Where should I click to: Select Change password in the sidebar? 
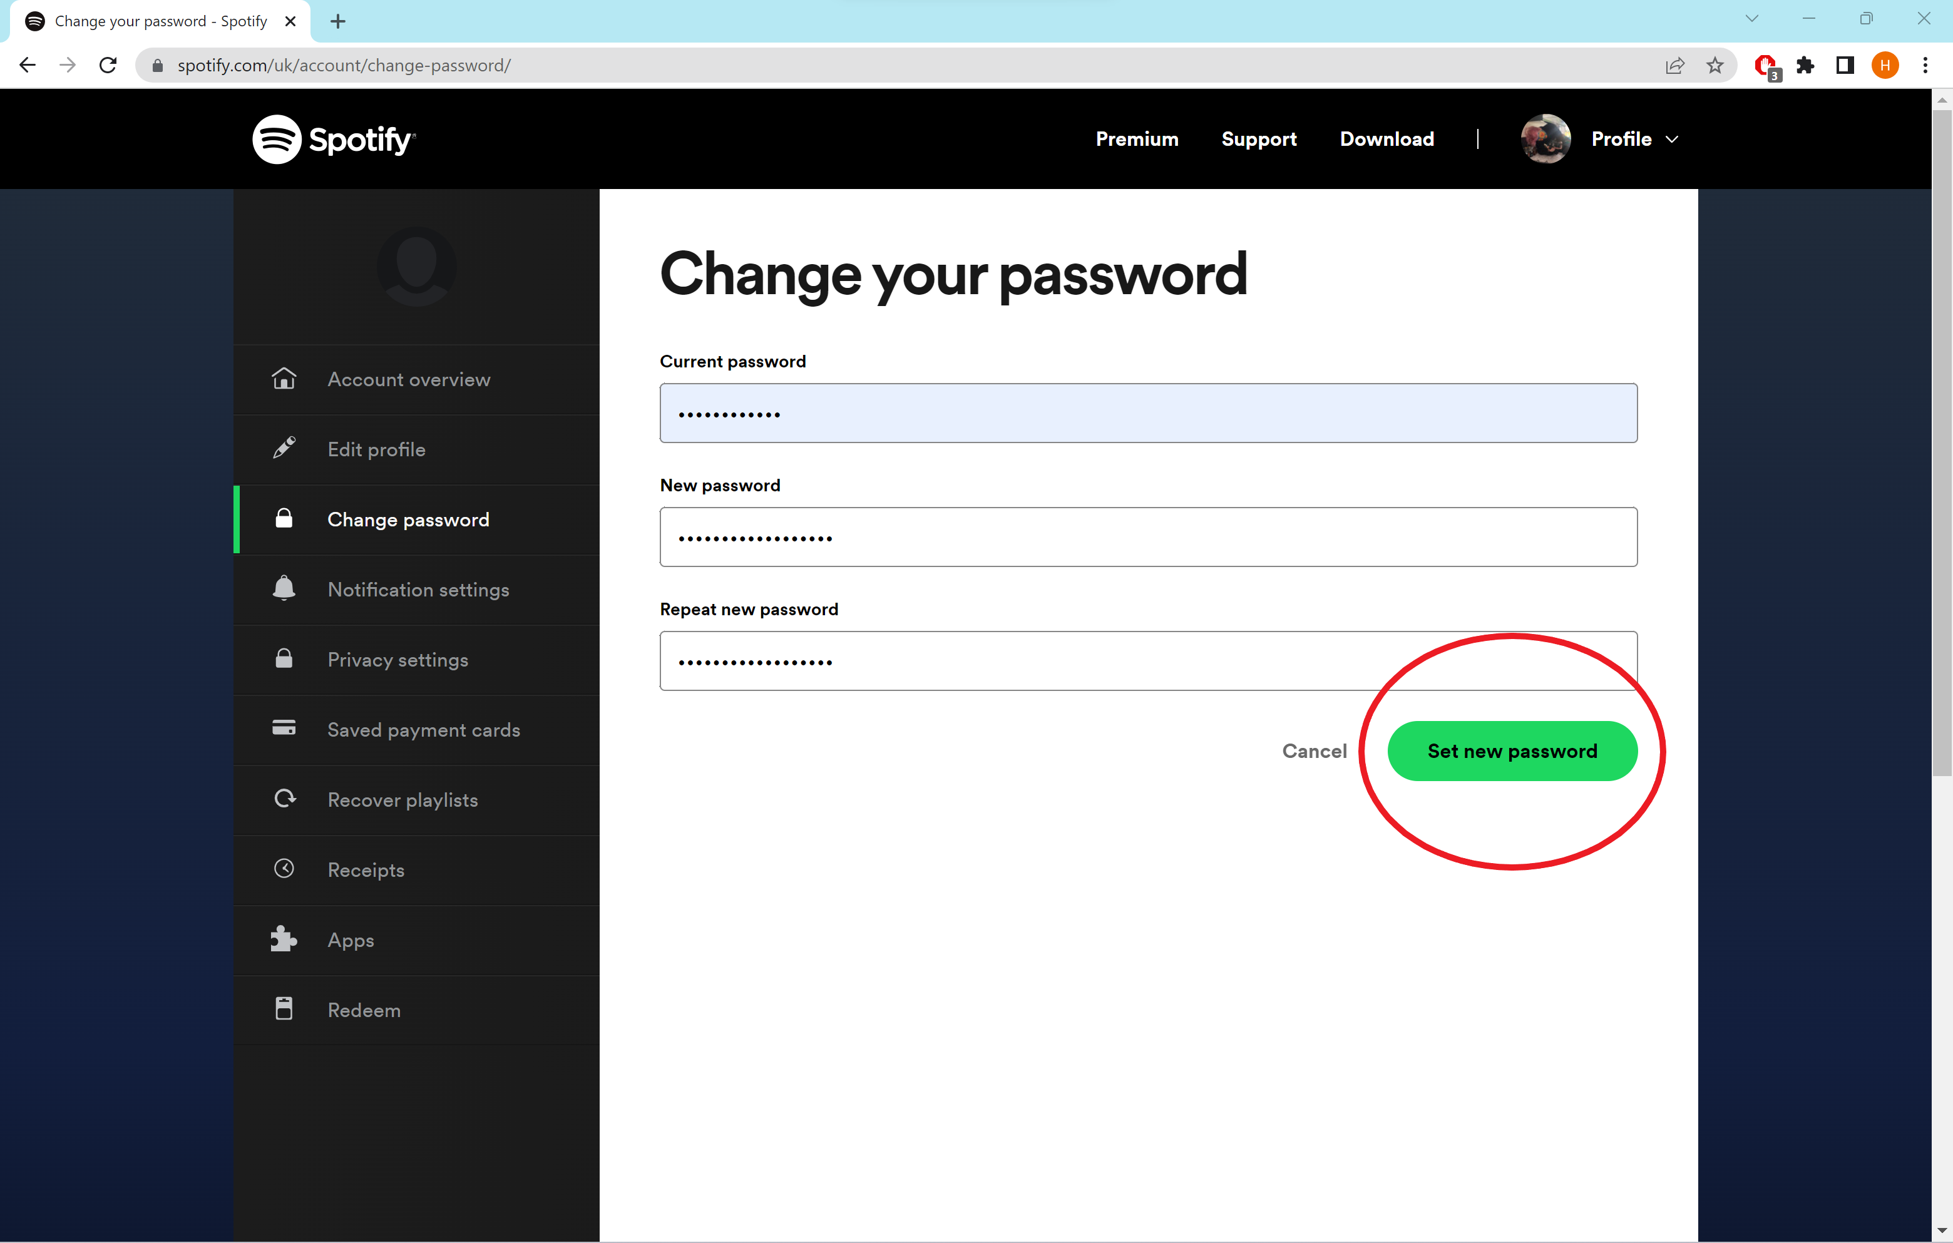417,519
